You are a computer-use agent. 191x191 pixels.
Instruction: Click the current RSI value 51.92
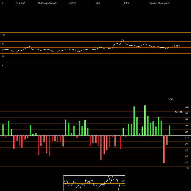click(176, 46)
